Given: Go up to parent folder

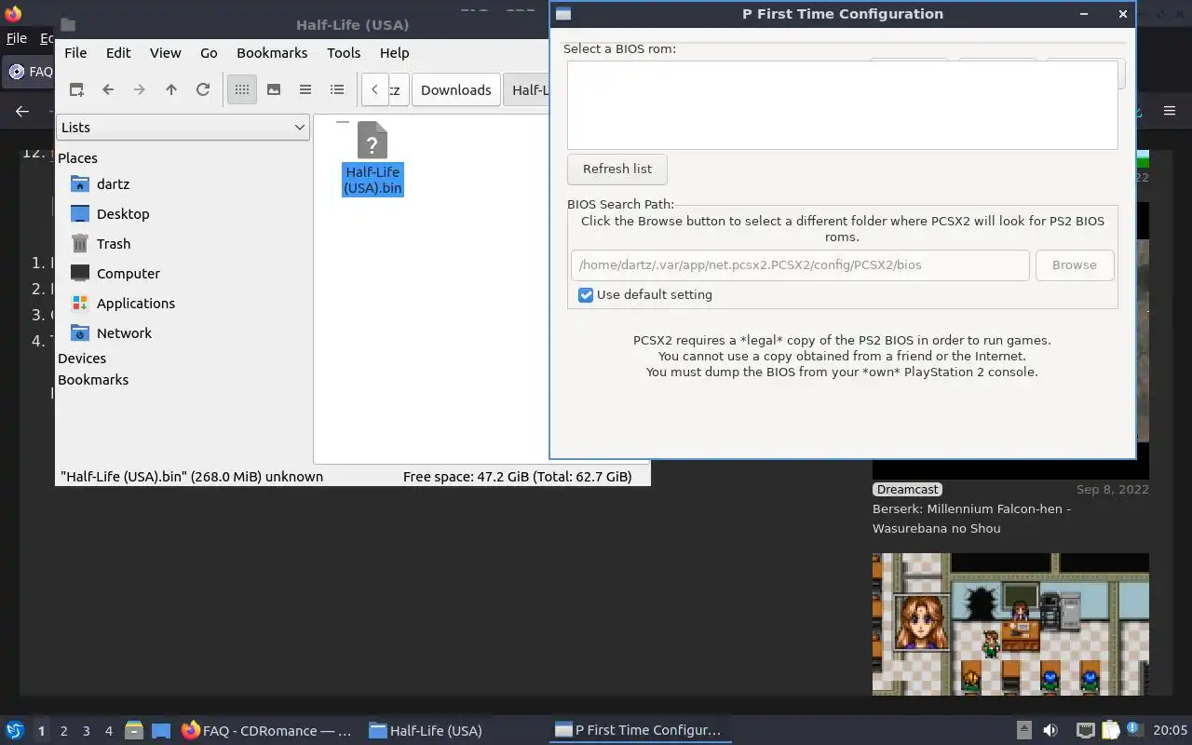Looking at the screenshot, I should click(x=171, y=89).
